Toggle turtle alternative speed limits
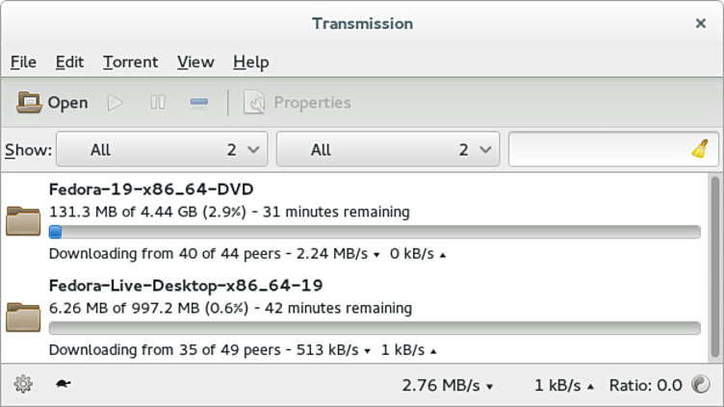The width and height of the screenshot is (724, 407). click(x=63, y=385)
